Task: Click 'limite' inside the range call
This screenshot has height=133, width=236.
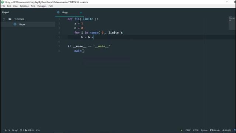Action: [x=114, y=33]
